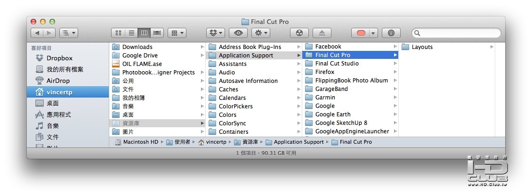Select the Final Cut Pro folder row
Screen dimensions: 532x196
(x=350, y=55)
